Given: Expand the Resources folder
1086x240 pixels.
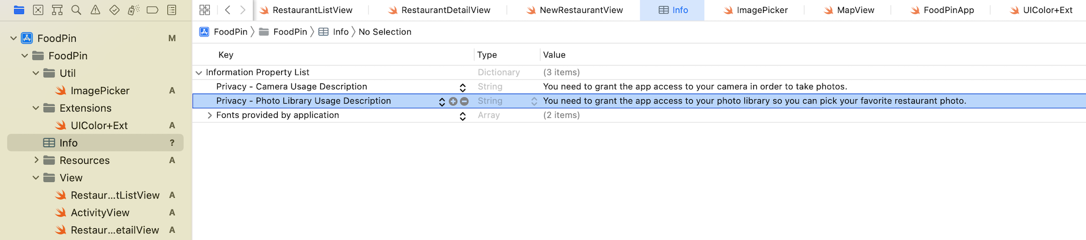Looking at the screenshot, I should 36,160.
